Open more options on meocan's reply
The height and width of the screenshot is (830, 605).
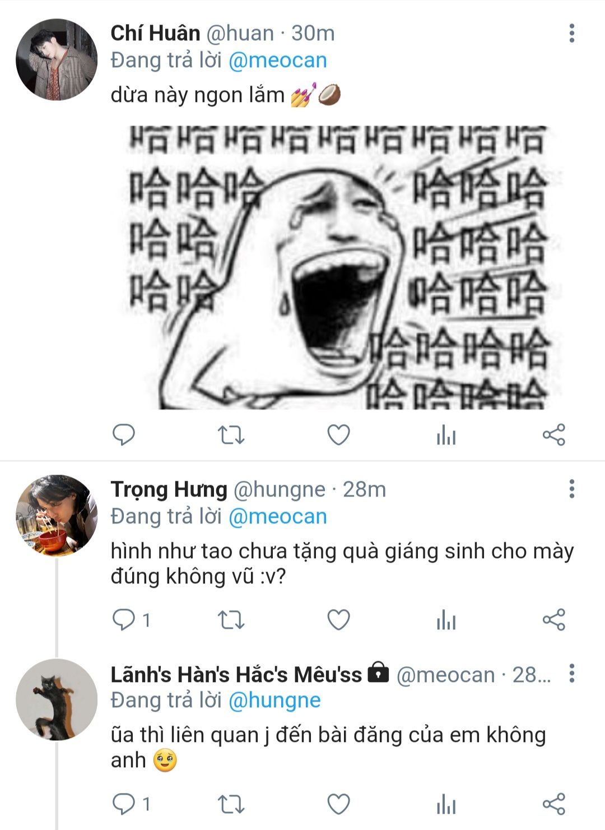(571, 673)
